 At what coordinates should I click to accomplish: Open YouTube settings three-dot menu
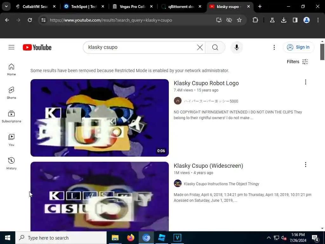[x=274, y=47]
